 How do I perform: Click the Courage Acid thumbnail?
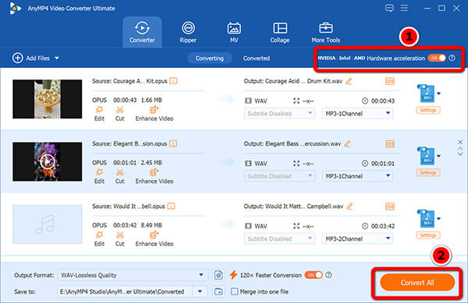(x=47, y=99)
